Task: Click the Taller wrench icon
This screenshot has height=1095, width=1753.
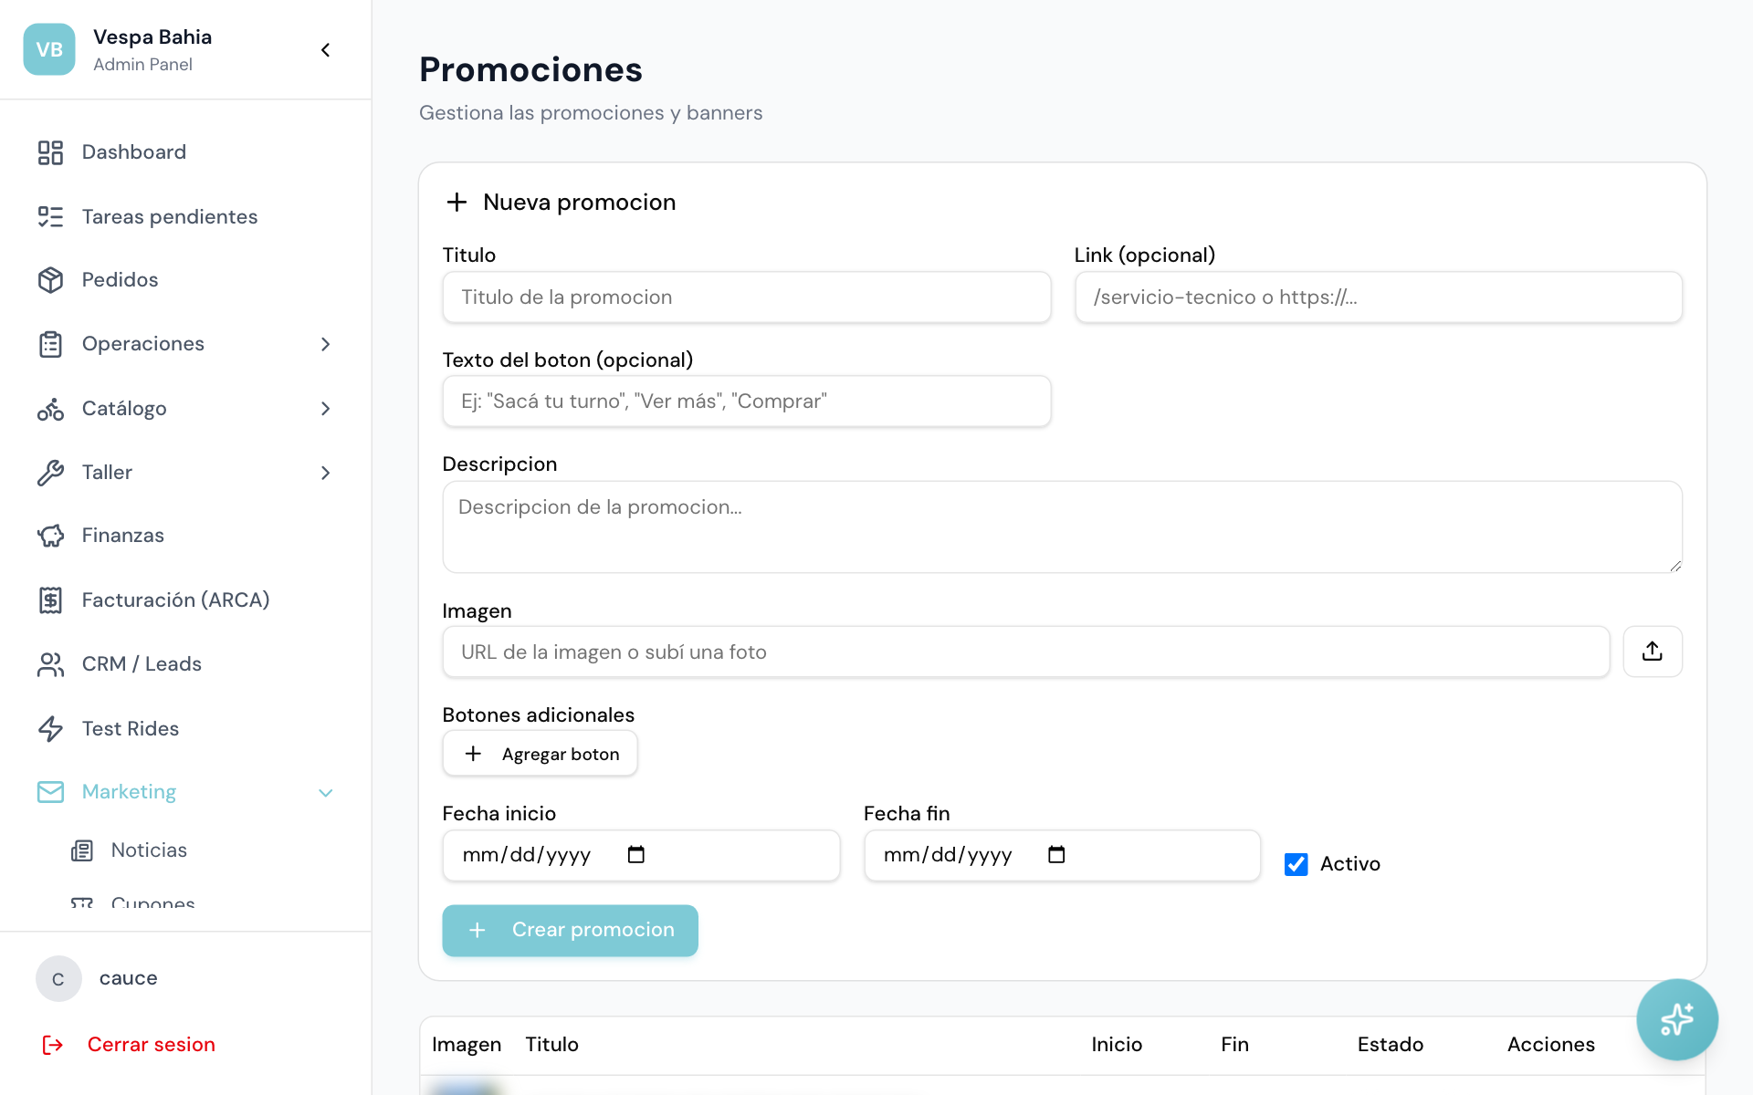Action: (x=50, y=473)
